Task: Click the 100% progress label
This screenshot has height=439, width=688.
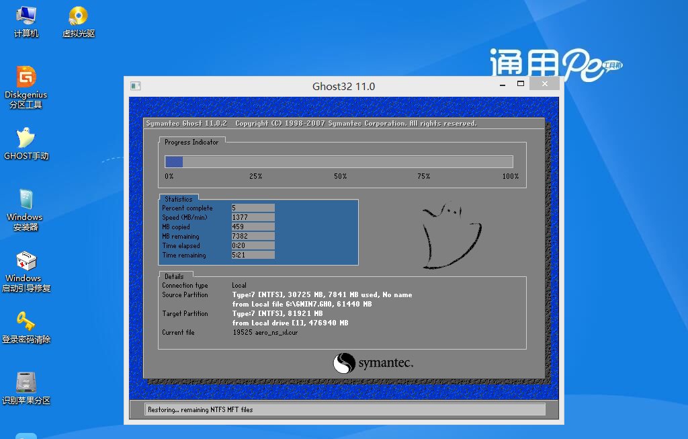Action: coord(511,176)
